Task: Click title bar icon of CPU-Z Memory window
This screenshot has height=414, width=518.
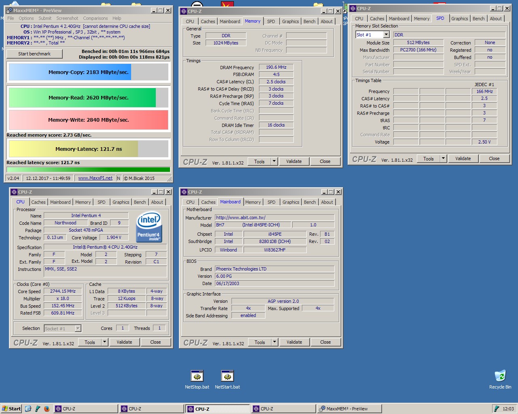Action: (184, 11)
